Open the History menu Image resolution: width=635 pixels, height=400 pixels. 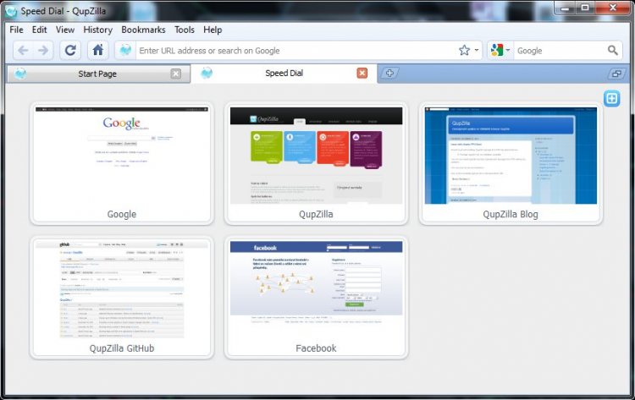97,30
